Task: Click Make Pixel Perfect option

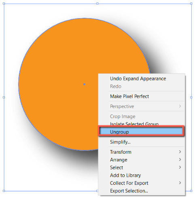Action: [x=129, y=96]
